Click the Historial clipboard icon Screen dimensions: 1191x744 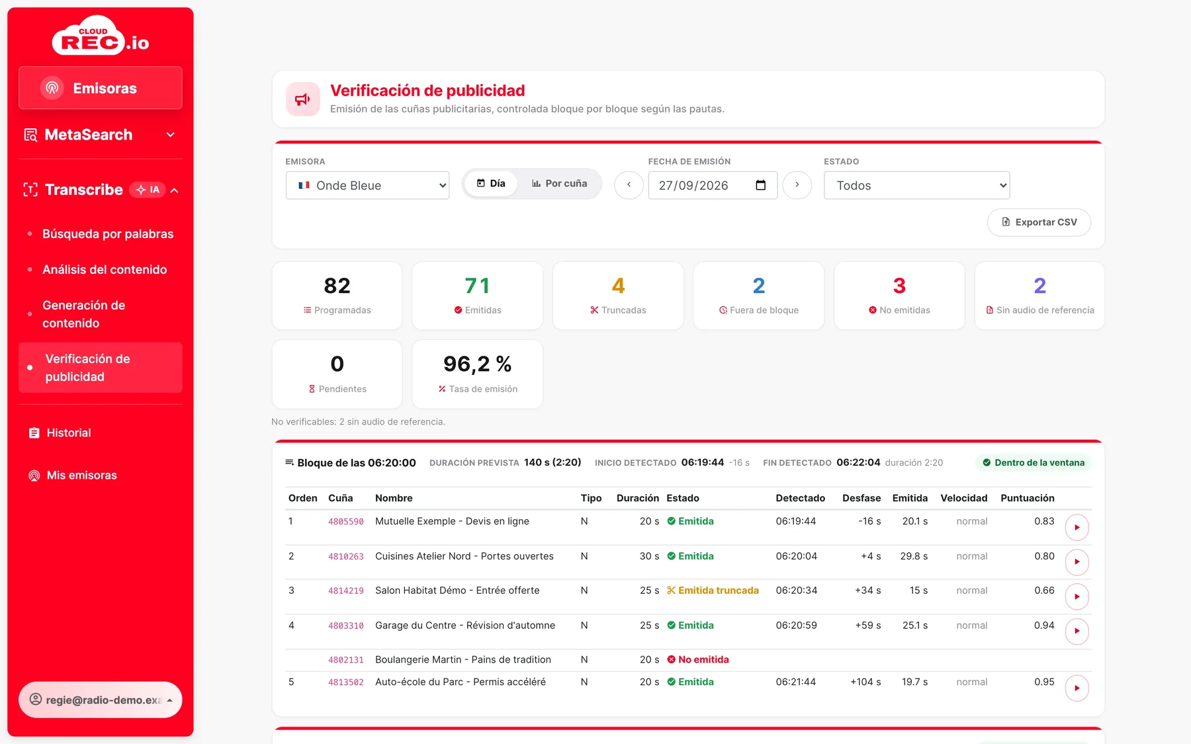[x=34, y=433]
